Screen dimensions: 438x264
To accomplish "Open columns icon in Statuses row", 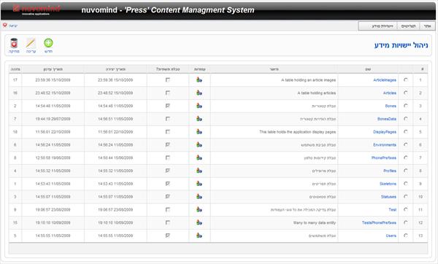I will 199,196.
